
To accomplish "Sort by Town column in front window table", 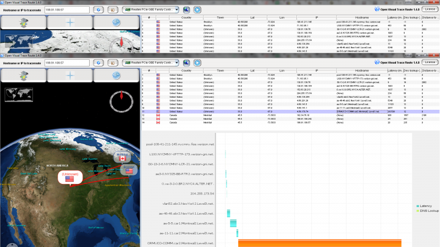I will pyautogui.click(x=221, y=71).
